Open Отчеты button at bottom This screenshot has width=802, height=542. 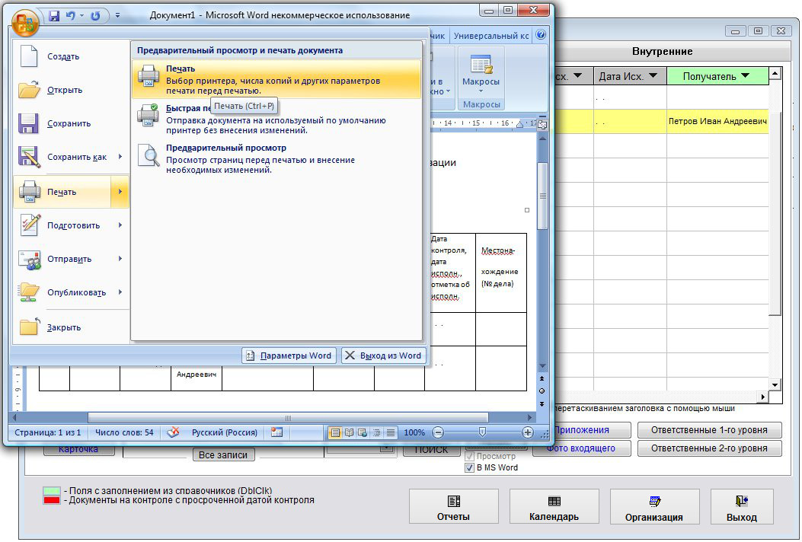tap(454, 506)
